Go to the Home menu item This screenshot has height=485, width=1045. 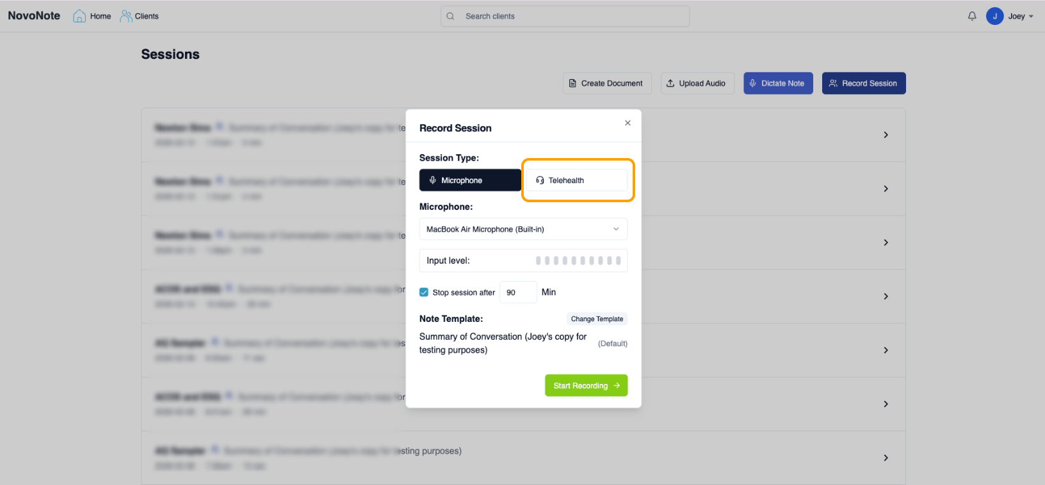click(101, 16)
